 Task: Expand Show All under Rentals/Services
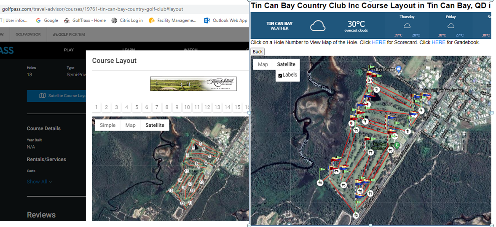[39, 182]
